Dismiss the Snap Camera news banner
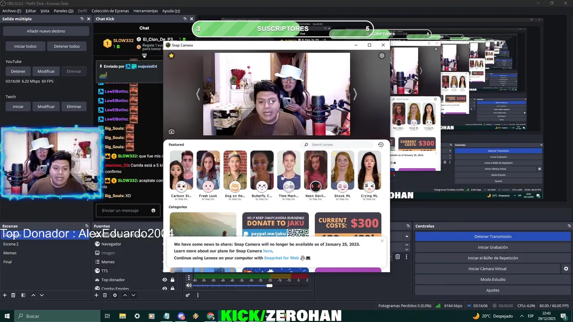This screenshot has height=322, width=573. [382, 241]
